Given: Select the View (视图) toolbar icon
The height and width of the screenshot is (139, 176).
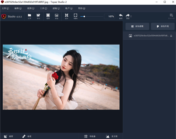Looking at the screenshot, I should (x=48, y=16).
